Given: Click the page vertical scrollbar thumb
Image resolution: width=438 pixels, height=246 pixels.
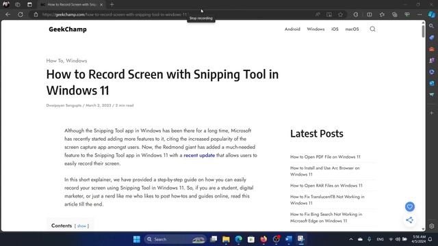Looking at the screenshot, I should point(423,31).
